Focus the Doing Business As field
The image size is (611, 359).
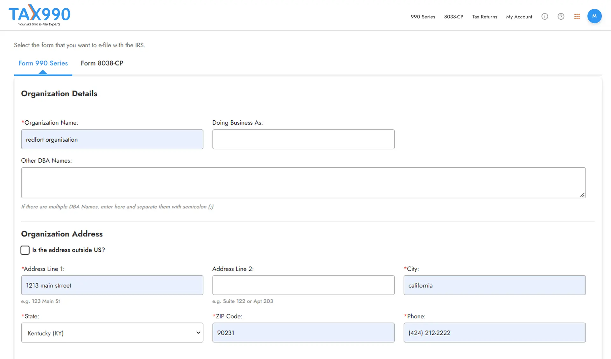(x=303, y=139)
